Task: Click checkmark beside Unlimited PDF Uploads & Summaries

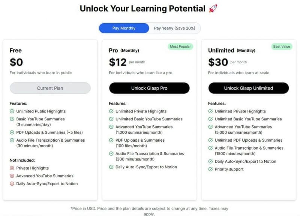Action: pos(210,140)
